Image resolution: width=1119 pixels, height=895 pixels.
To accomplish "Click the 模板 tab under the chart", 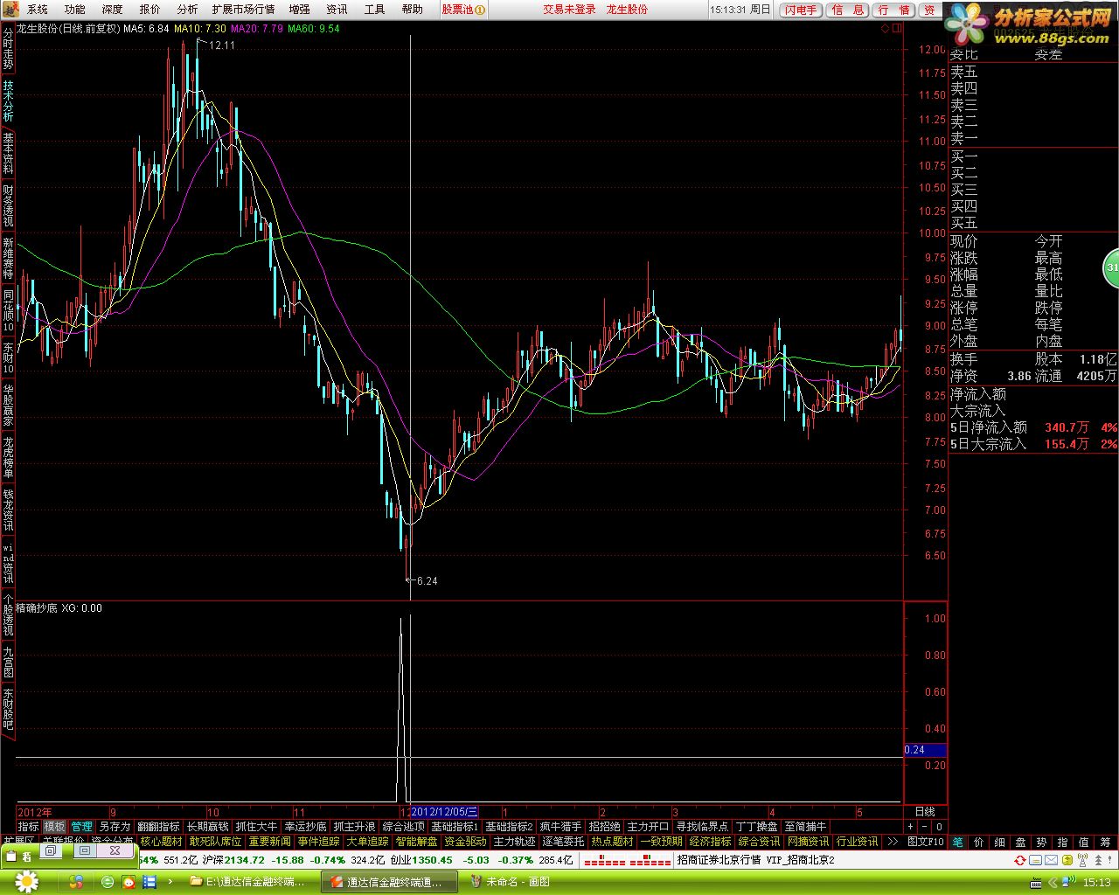I will click(x=54, y=826).
